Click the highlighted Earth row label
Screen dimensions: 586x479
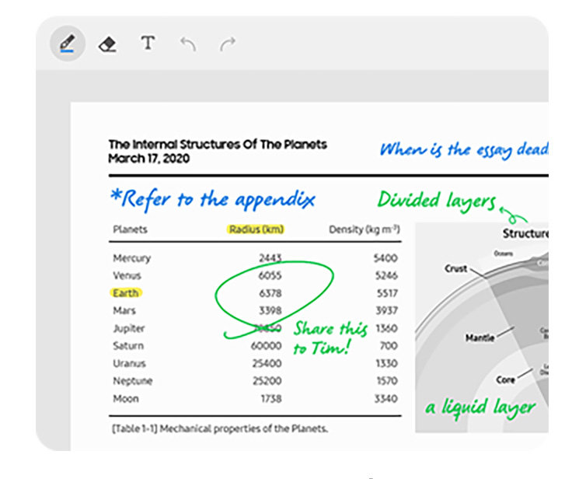pos(126,293)
